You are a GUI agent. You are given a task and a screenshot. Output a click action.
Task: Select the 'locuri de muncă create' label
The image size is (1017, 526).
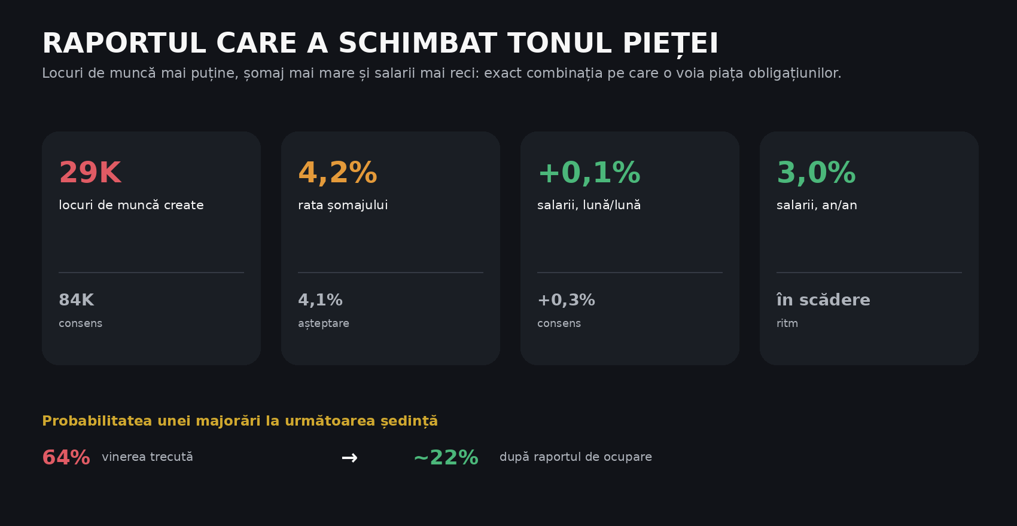click(131, 205)
